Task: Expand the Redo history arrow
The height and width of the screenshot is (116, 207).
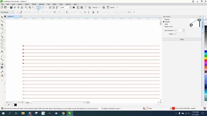Action: click(x=46, y=7)
